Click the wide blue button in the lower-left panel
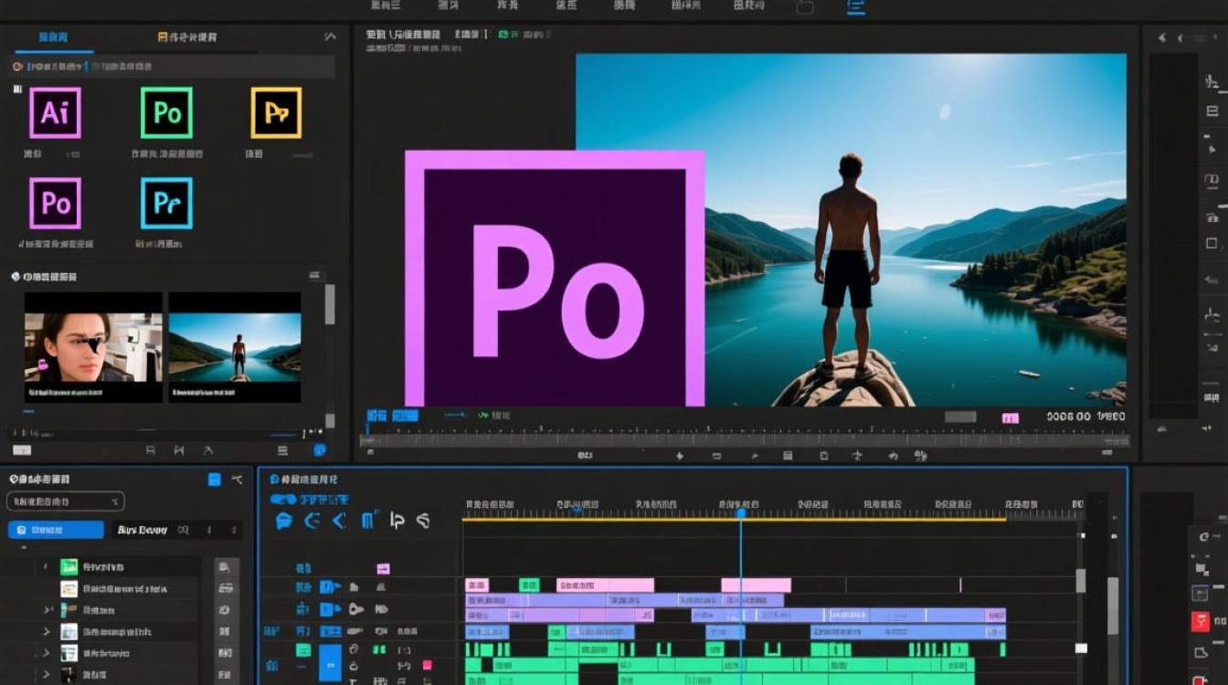1228x685 pixels. click(56, 530)
